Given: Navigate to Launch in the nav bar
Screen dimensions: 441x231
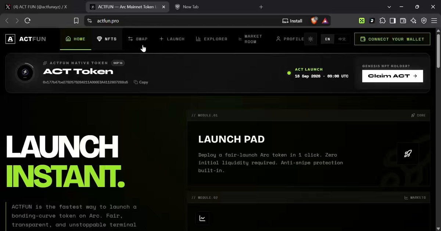Looking at the screenshot, I should tap(172, 39).
